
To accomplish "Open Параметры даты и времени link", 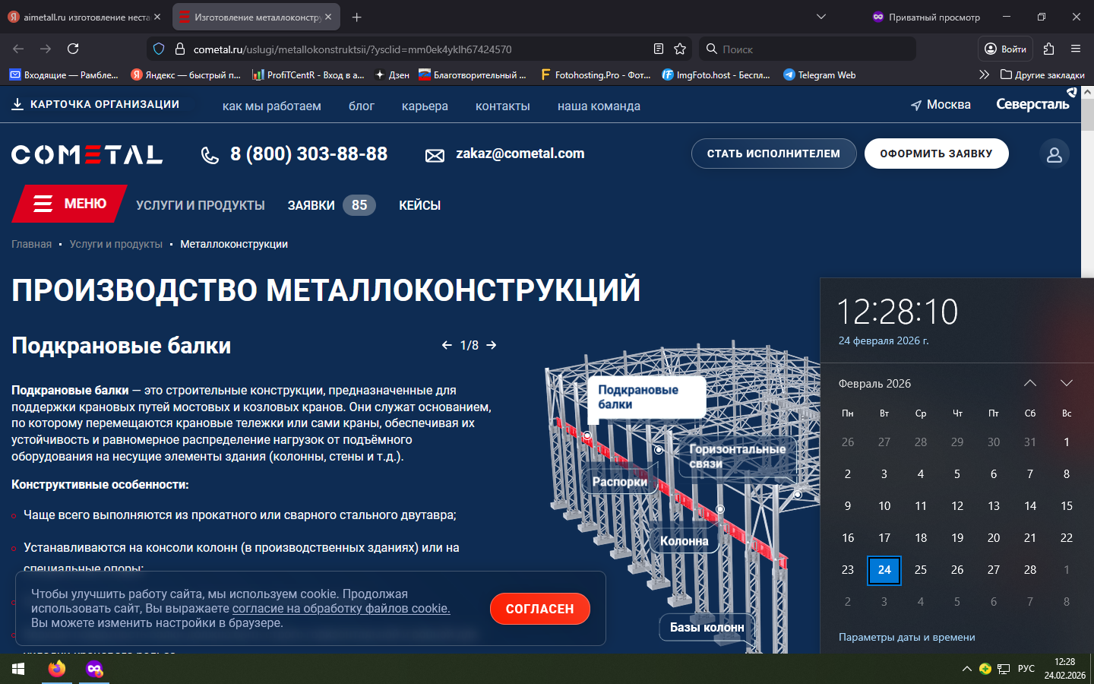I will (x=906, y=637).
